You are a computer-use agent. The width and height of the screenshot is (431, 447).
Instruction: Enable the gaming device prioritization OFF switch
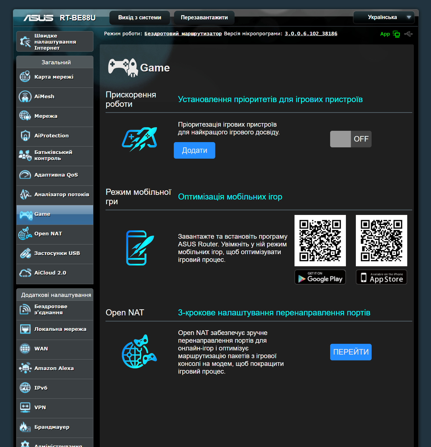click(x=351, y=139)
